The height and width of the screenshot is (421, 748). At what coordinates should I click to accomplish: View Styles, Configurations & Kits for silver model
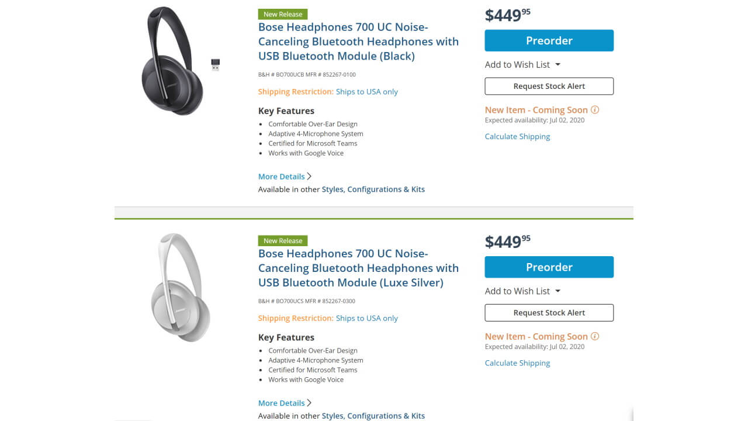pos(373,416)
